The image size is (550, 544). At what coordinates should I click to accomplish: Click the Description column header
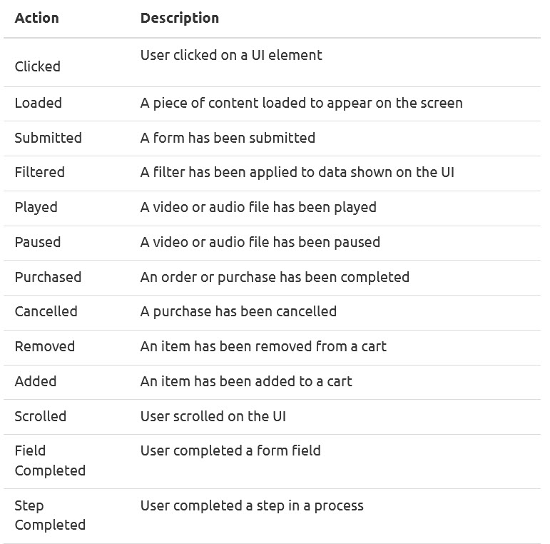(x=180, y=18)
